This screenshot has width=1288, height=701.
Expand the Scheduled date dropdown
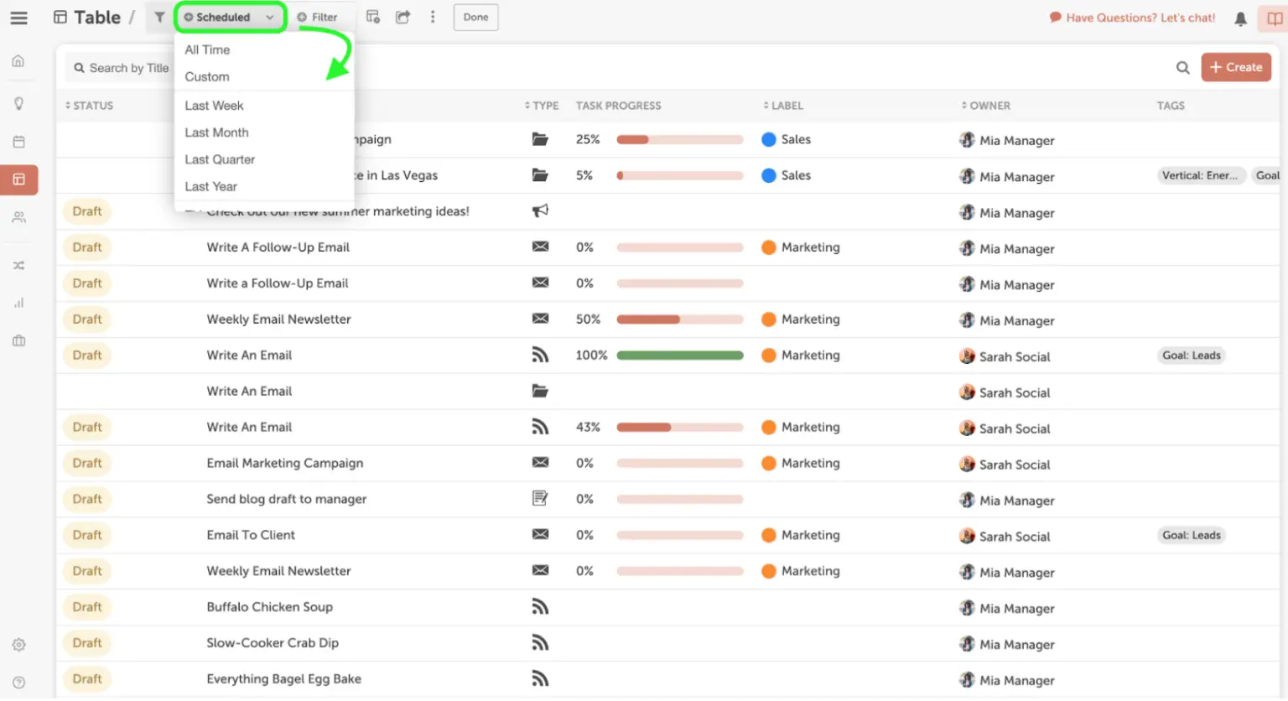click(230, 18)
